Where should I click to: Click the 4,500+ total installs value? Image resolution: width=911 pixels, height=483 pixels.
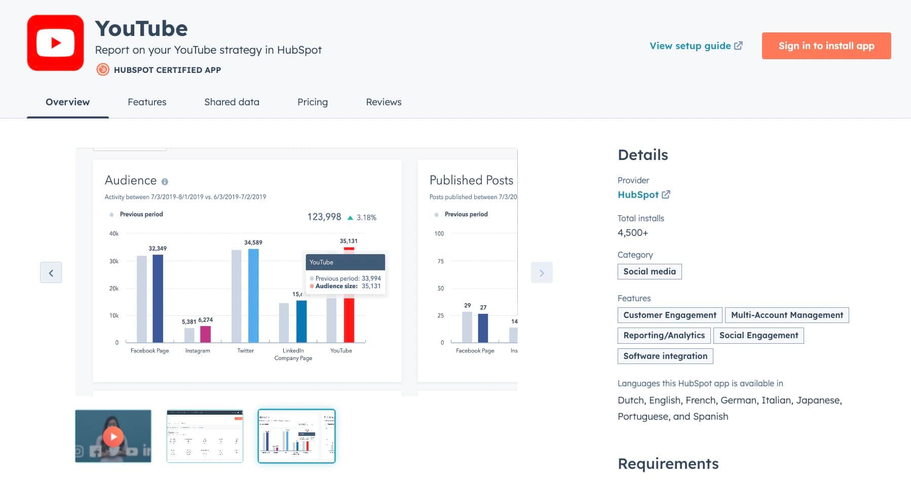[633, 233]
